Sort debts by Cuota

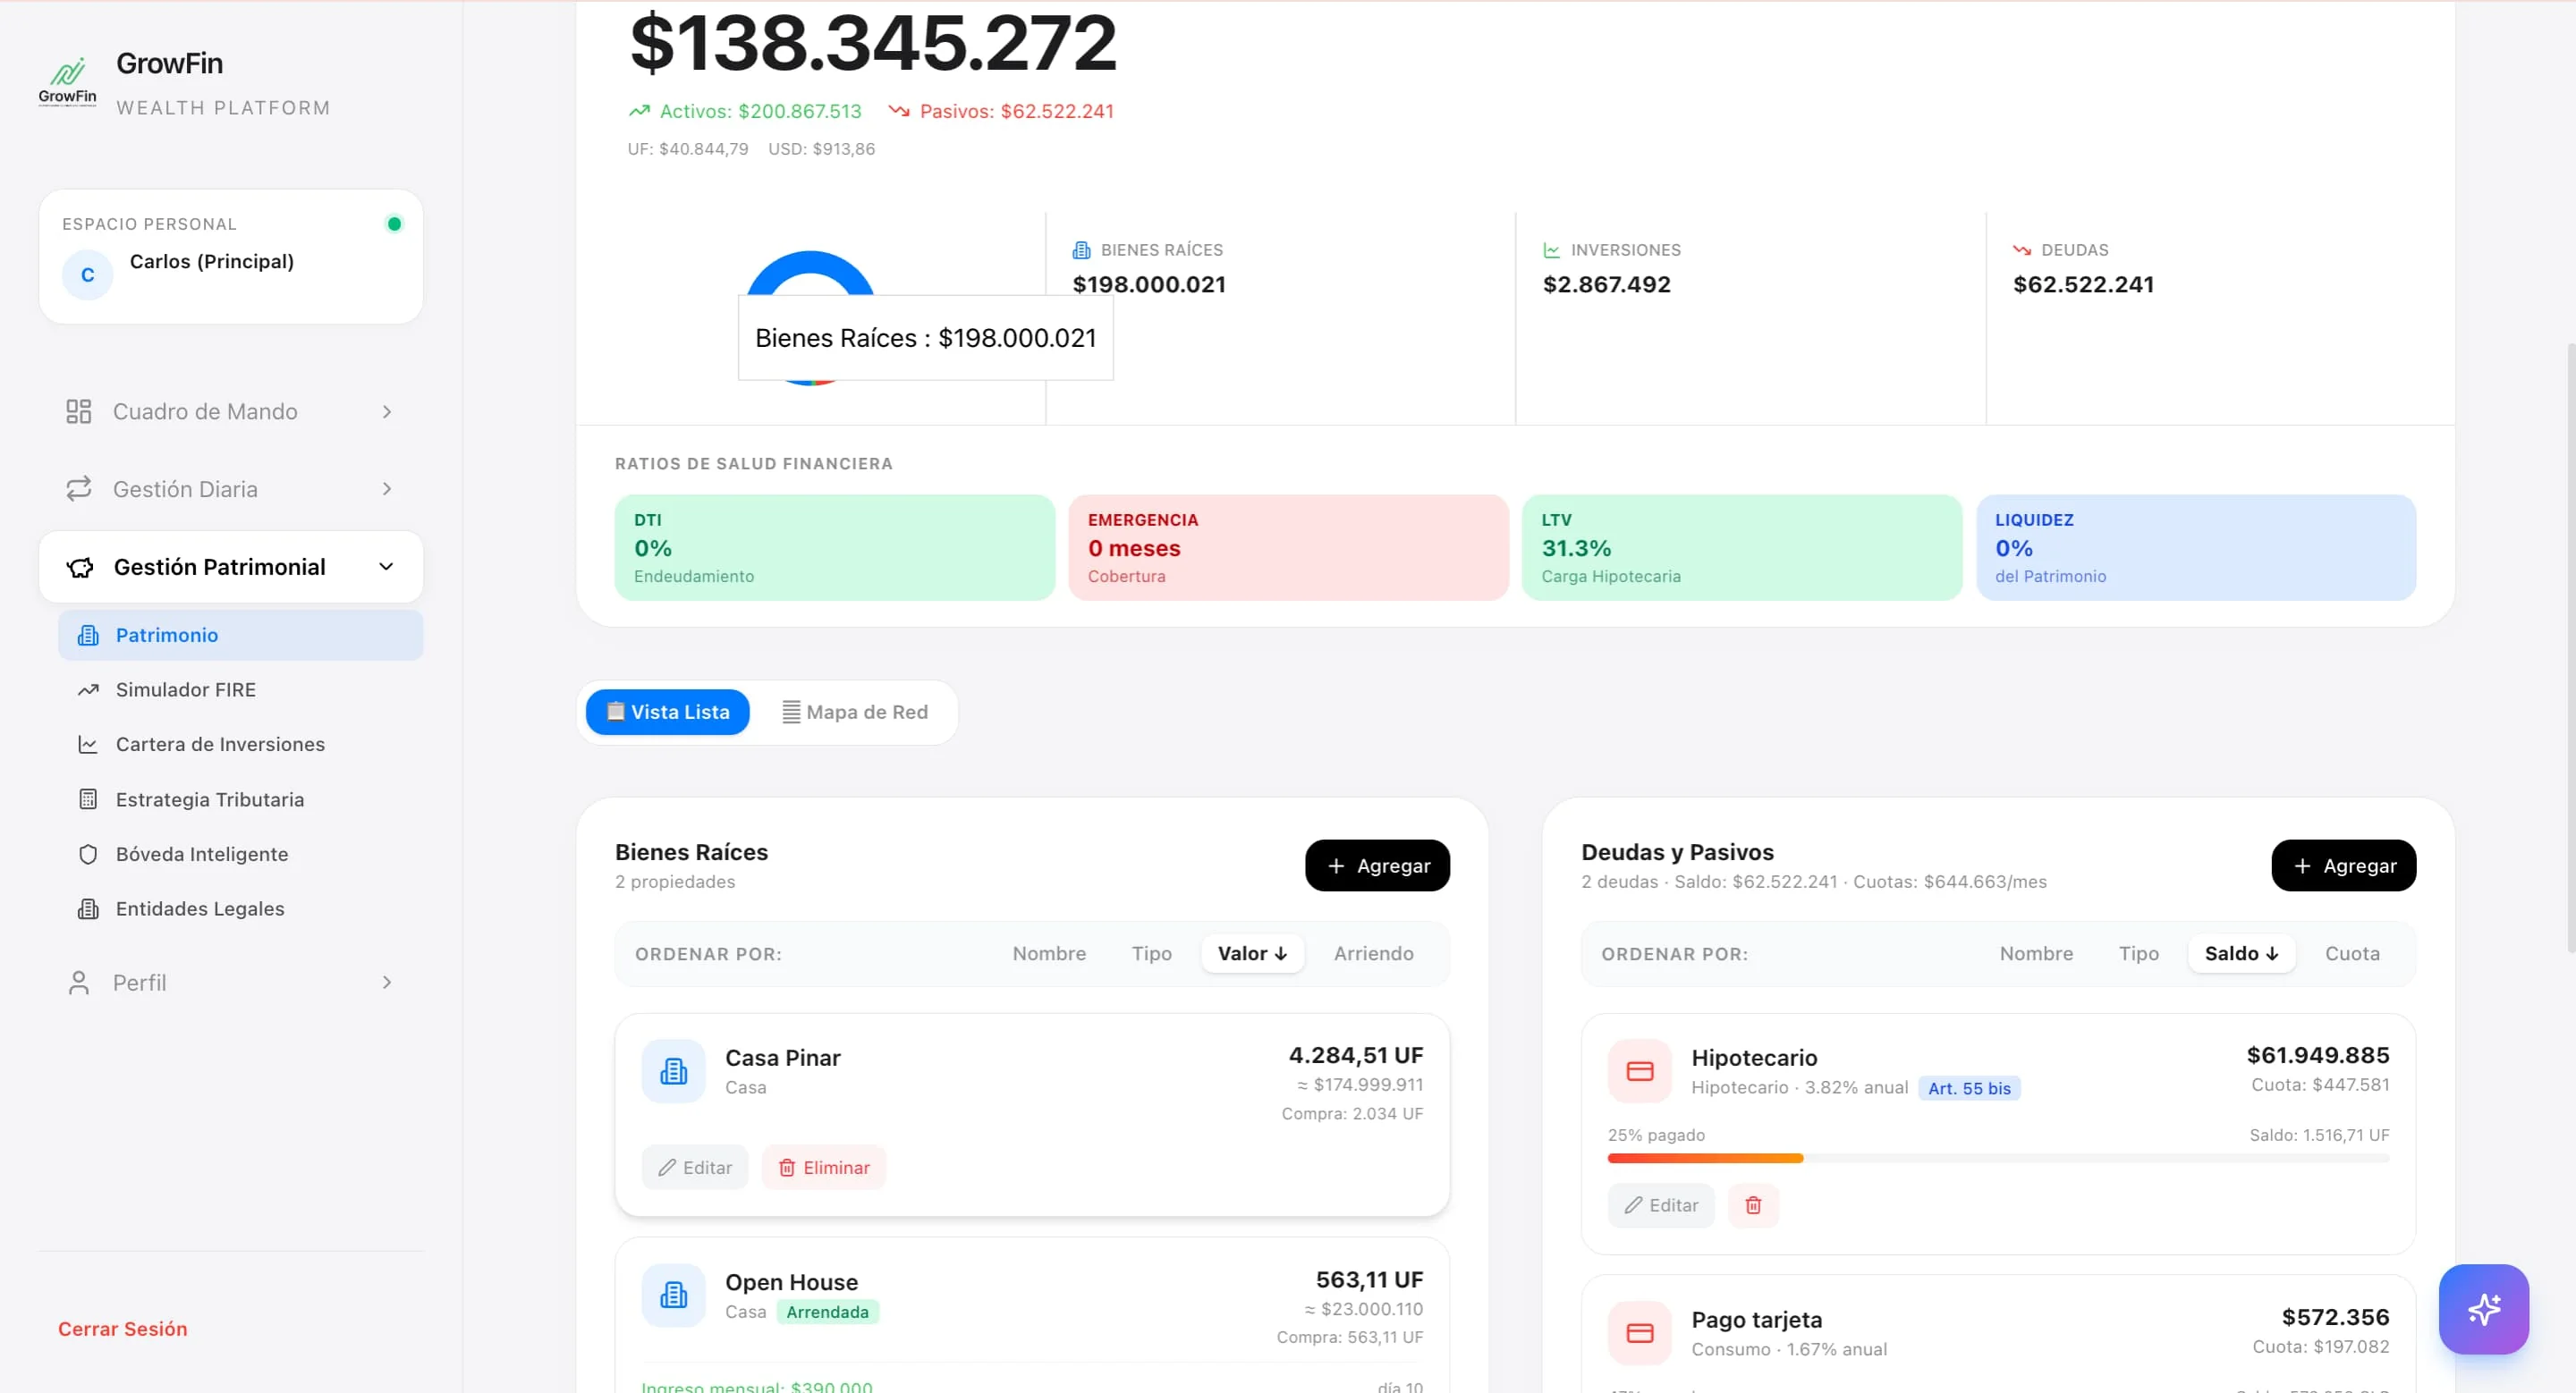pos(2352,954)
